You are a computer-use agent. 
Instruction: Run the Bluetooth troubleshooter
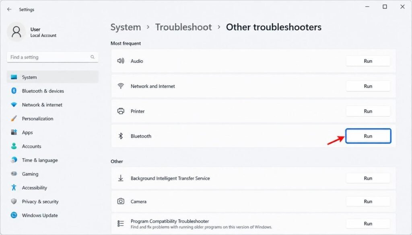[x=368, y=136]
